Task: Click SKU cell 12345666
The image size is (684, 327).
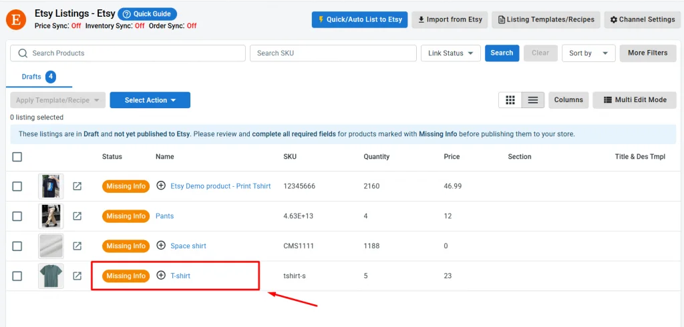Action: point(299,186)
